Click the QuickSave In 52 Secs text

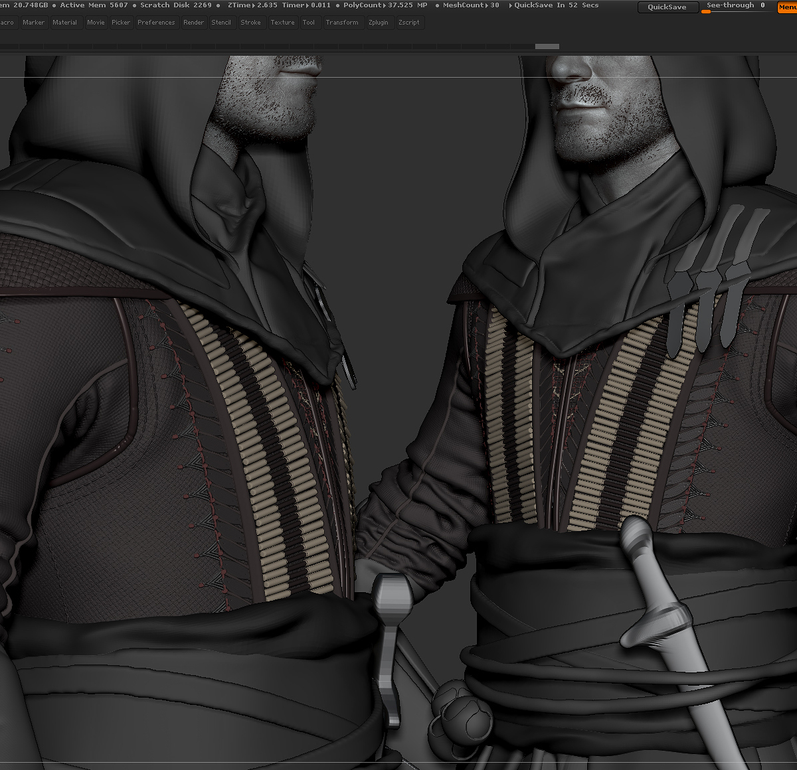tap(556, 5)
